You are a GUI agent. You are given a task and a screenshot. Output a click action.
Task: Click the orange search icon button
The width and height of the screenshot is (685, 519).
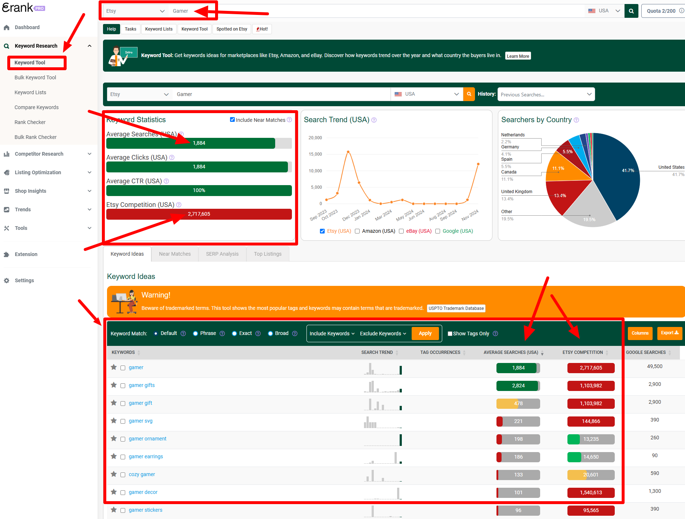click(x=469, y=94)
